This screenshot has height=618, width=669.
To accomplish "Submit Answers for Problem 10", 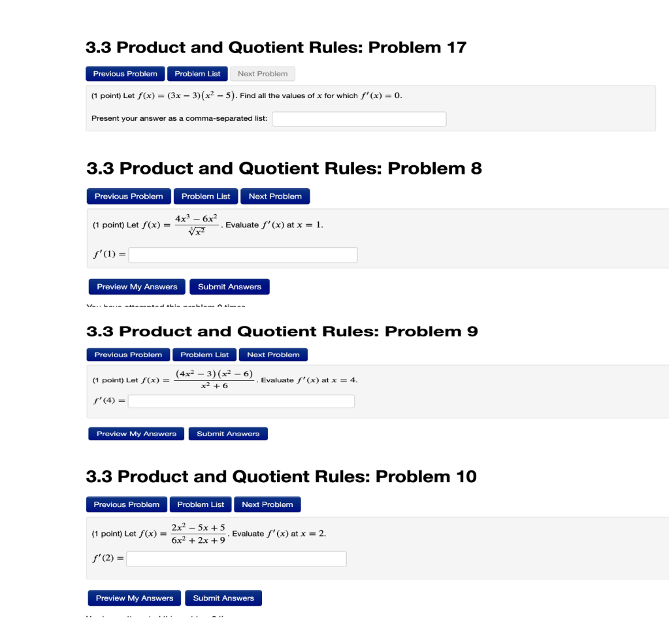I will (x=223, y=598).
